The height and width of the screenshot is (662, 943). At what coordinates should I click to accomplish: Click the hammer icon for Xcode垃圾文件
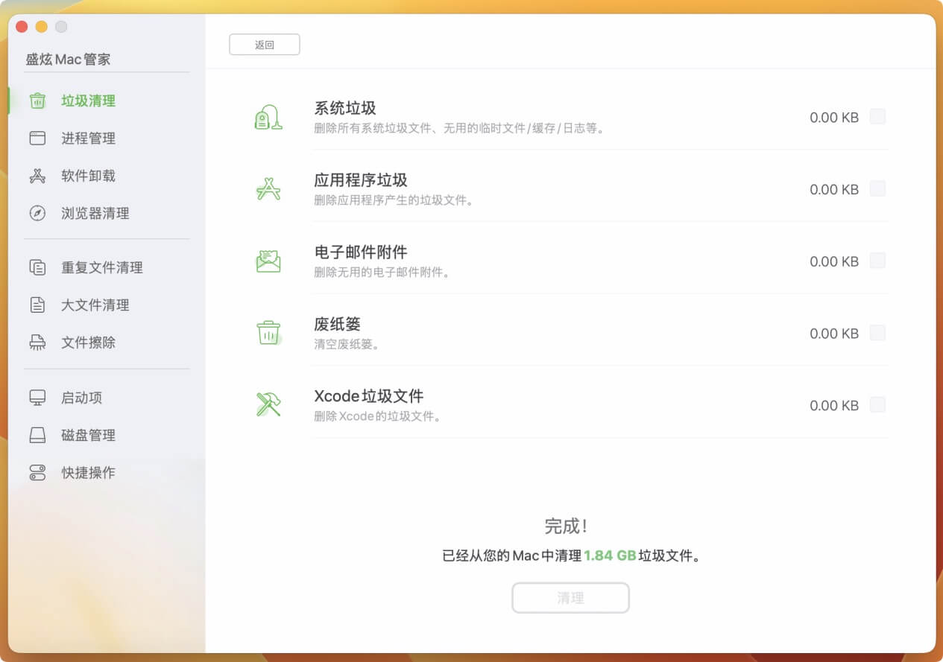pyautogui.click(x=268, y=404)
